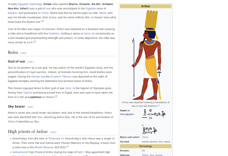Jump to caption citation [1] in infobox

click(x=158, y=105)
